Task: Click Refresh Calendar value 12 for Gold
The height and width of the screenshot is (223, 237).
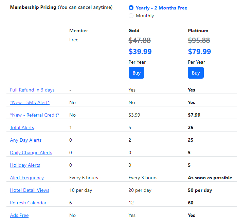Action: point(131,203)
